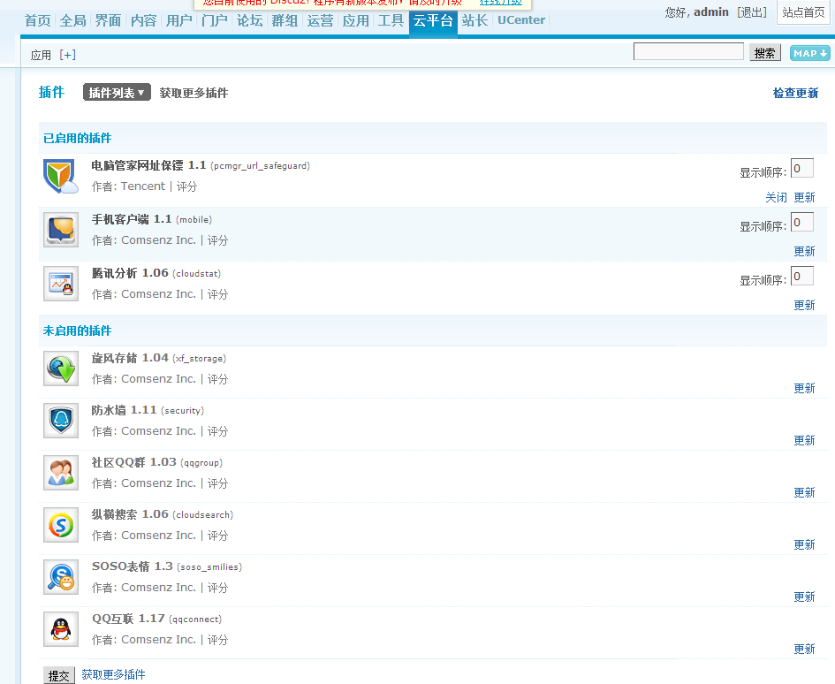This screenshot has width=835, height=684.
Task: Click 关闭 for 电脑管家网址保镖
Action: point(776,197)
